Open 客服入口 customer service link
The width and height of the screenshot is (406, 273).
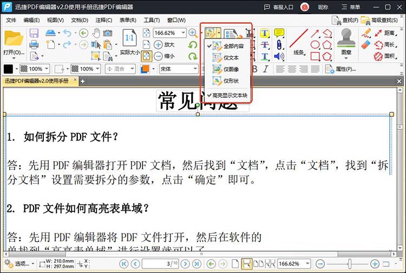(279, 7)
